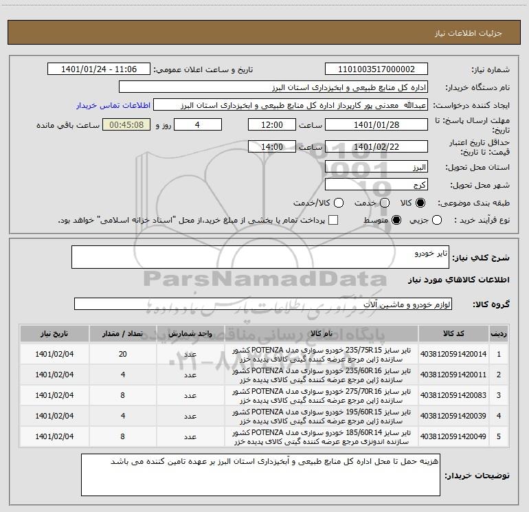Open the اطلاعات تماس خریدار link
529x512 pixels.
click(113, 105)
